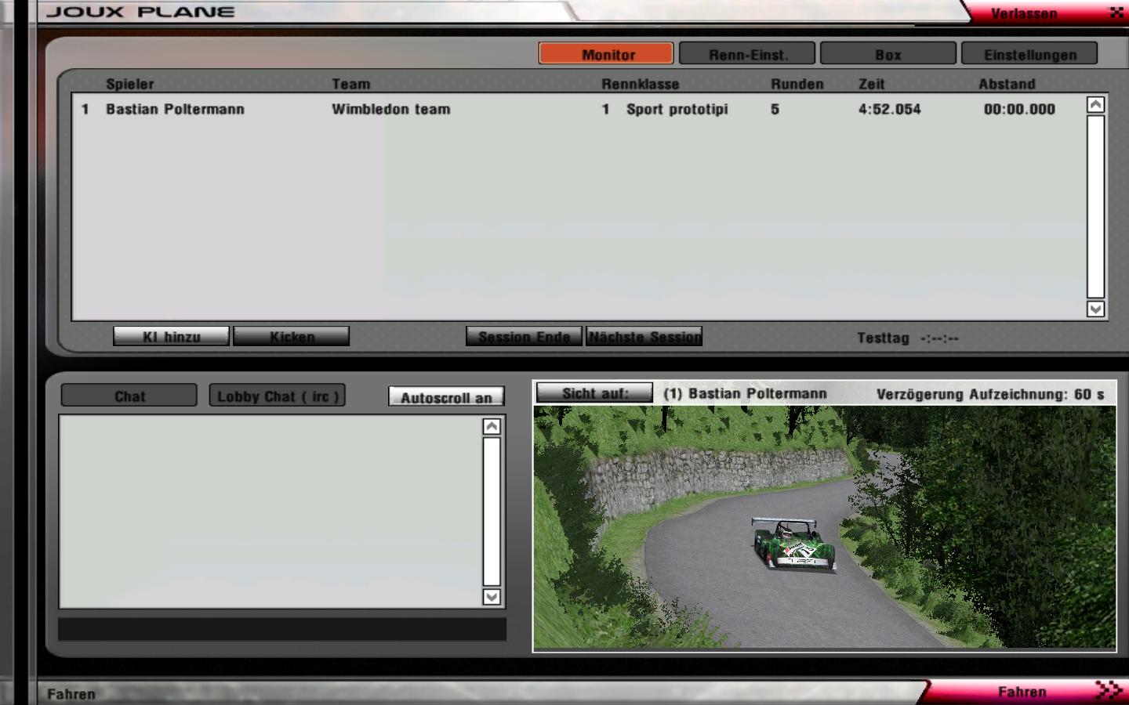The width and height of the screenshot is (1129, 705).
Task: Open the Einstellungen tab
Action: 1029,54
